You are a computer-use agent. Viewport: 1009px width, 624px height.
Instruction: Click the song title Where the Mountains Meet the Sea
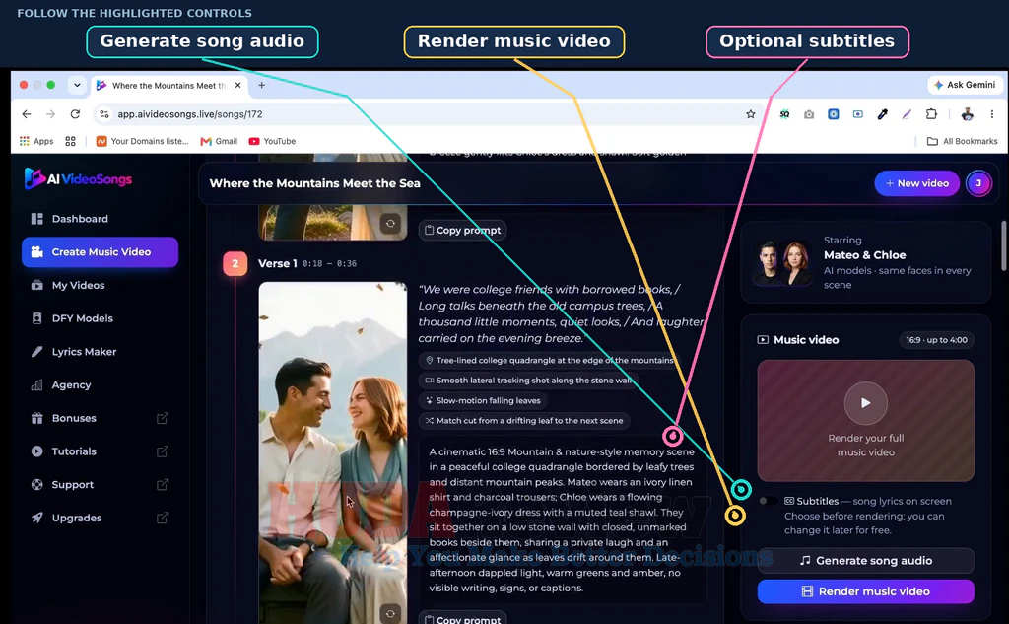[x=314, y=183]
